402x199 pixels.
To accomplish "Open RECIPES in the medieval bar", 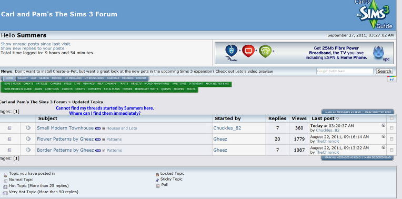I will pyautogui.click(x=179, y=89).
